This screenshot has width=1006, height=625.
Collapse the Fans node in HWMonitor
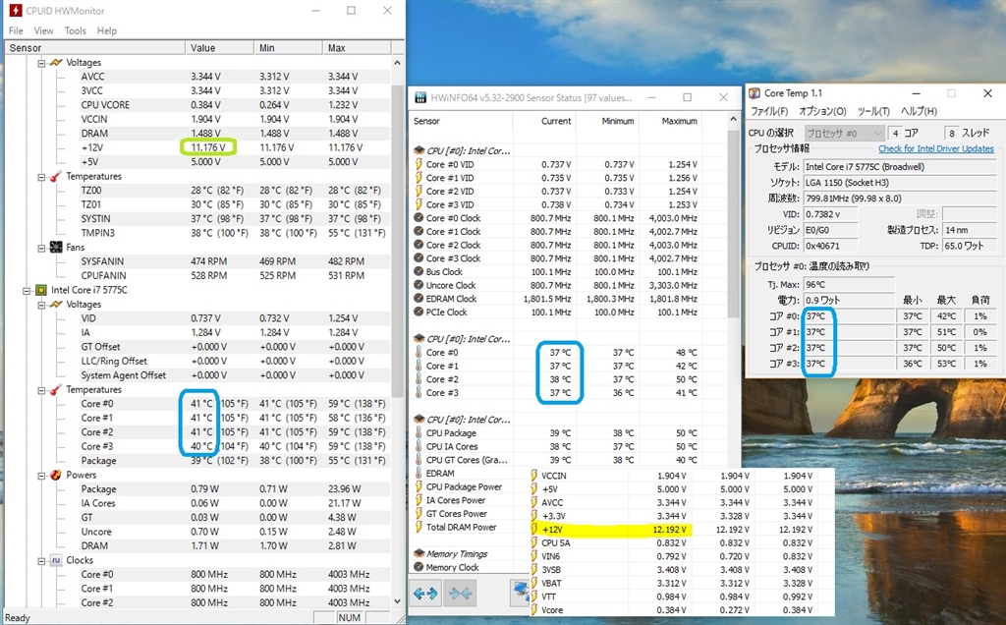[x=41, y=248]
